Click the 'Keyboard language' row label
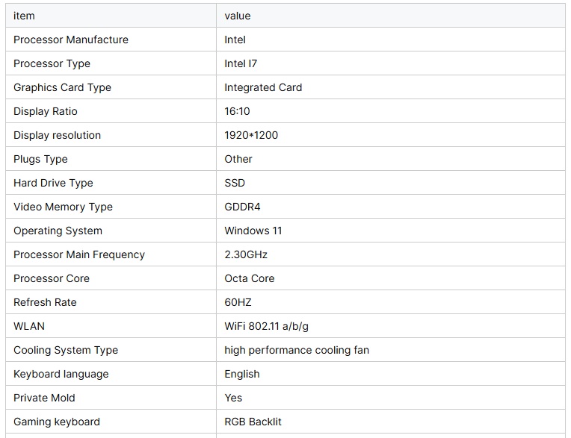 [61, 374]
